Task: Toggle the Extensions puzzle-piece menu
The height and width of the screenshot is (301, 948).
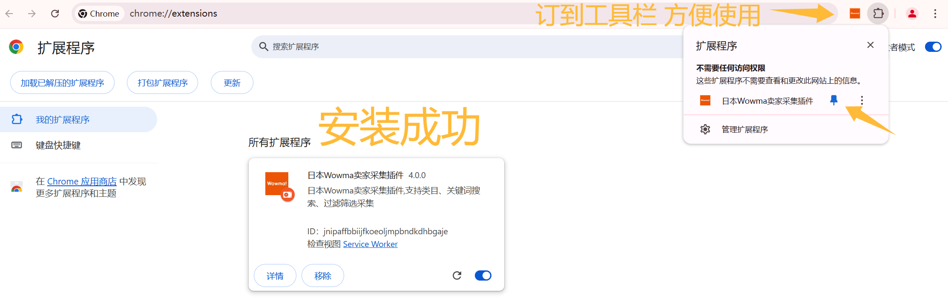Action: 878,14
